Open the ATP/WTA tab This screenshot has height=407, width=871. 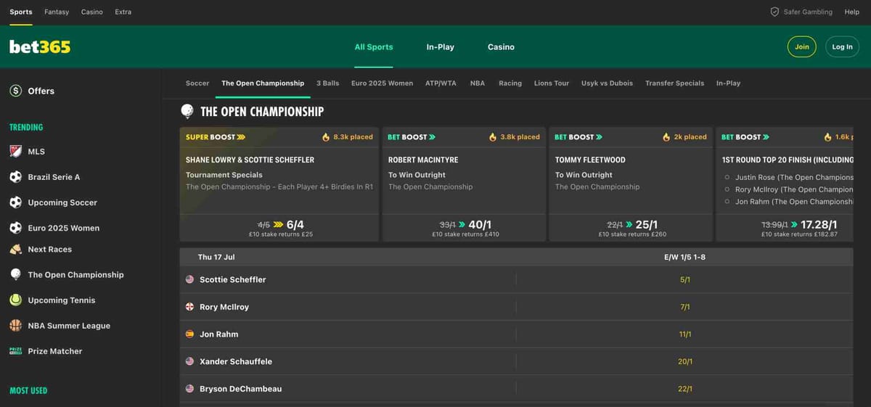(x=441, y=83)
